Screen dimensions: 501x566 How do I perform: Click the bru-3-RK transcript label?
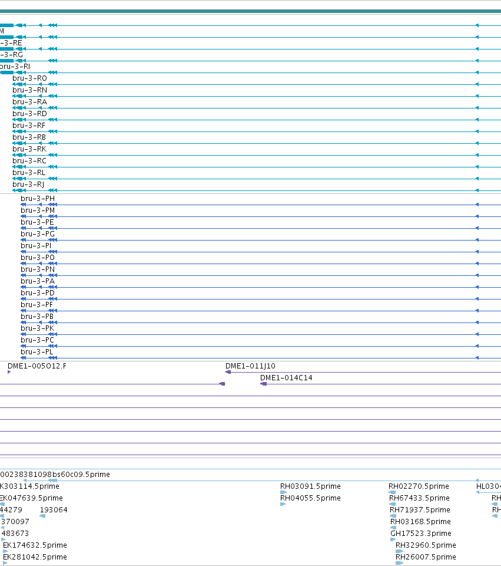coord(29,149)
